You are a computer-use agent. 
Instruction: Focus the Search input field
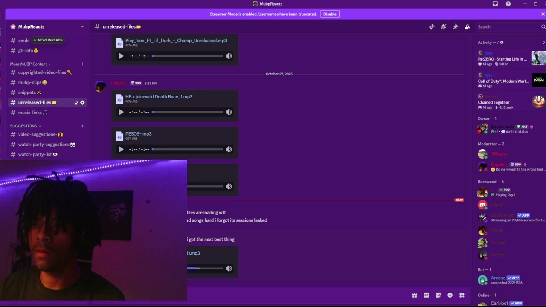click(508, 27)
